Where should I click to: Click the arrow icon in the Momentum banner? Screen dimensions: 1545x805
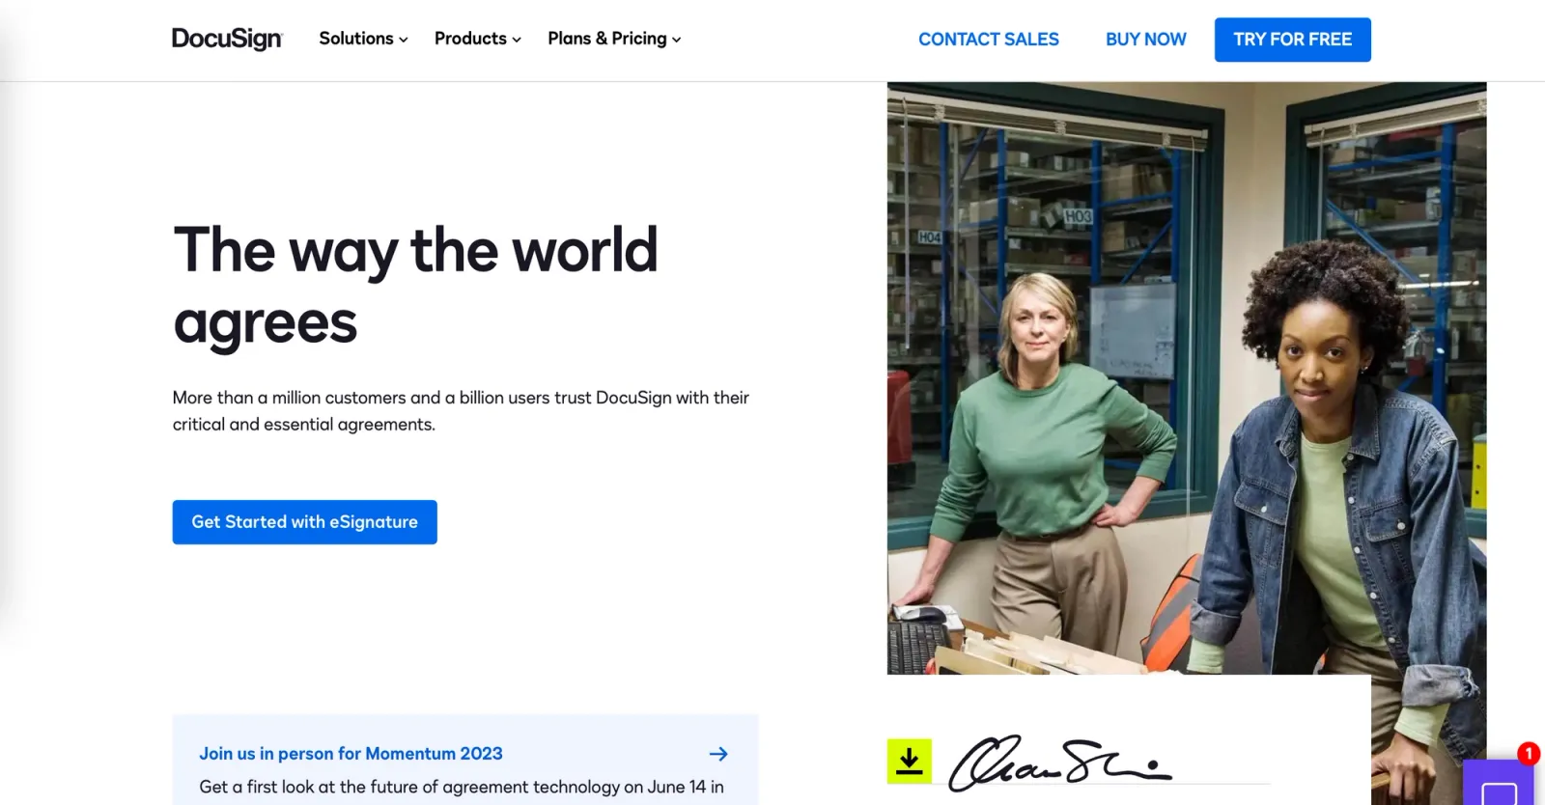point(718,753)
